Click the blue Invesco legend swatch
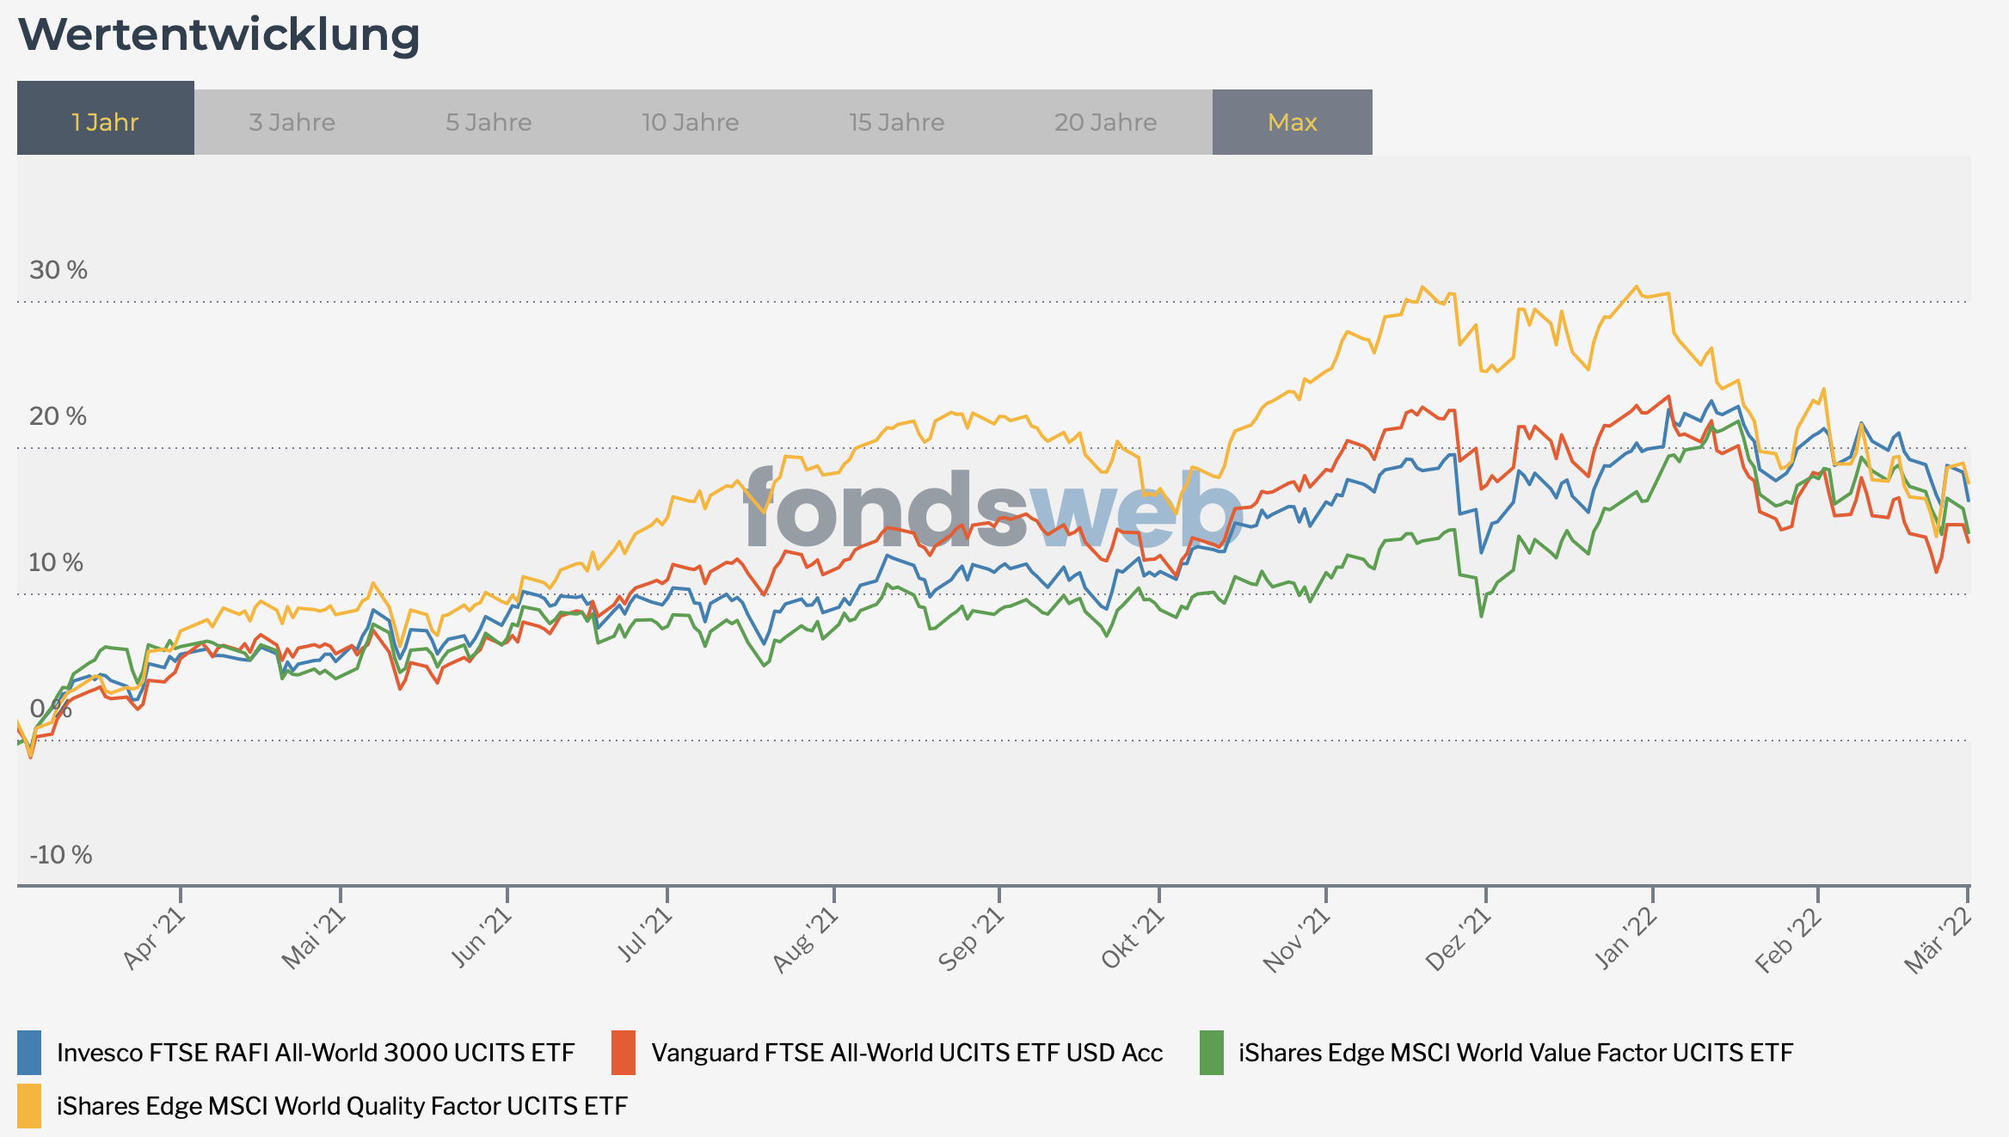This screenshot has width=2009, height=1137. [29, 1053]
